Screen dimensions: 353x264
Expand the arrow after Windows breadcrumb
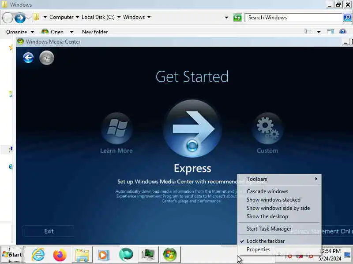(x=149, y=17)
